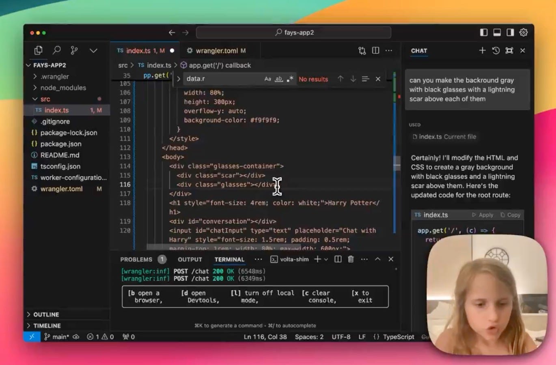
Task: Open README.md file
Action: [x=67, y=155]
